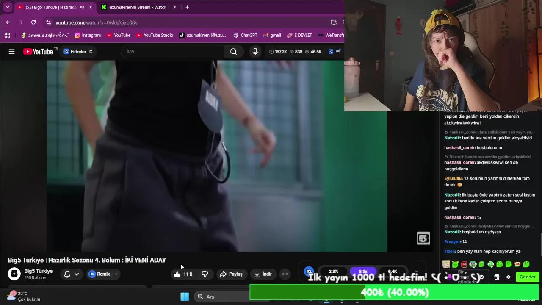The height and width of the screenshot is (305, 542).
Task: Select the 8.3x vidIQ stat pill
Action: tap(363, 271)
